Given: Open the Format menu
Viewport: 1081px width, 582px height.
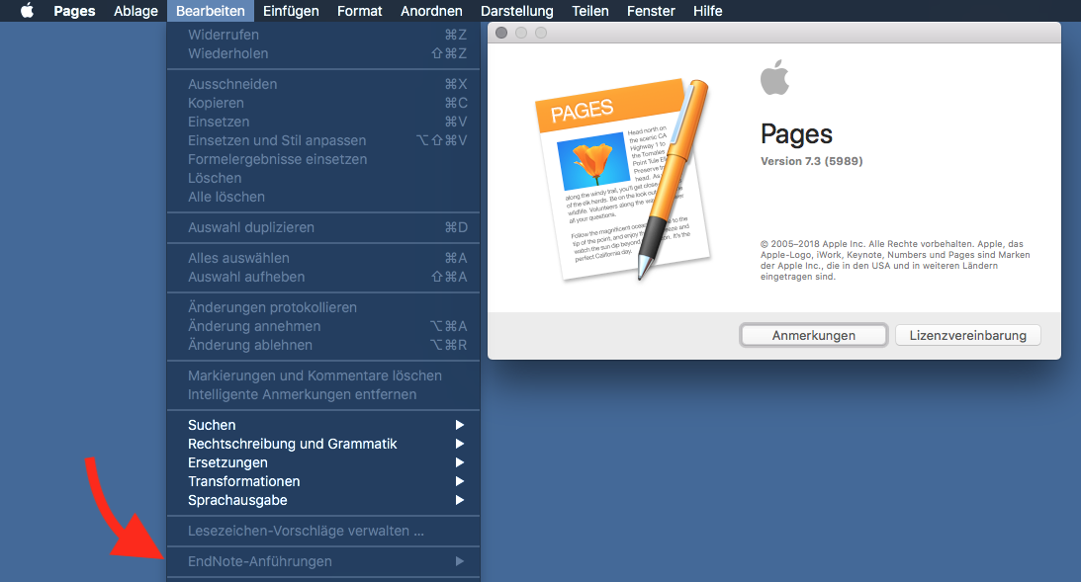Looking at the screenshot, I should [x=359, y=11].
